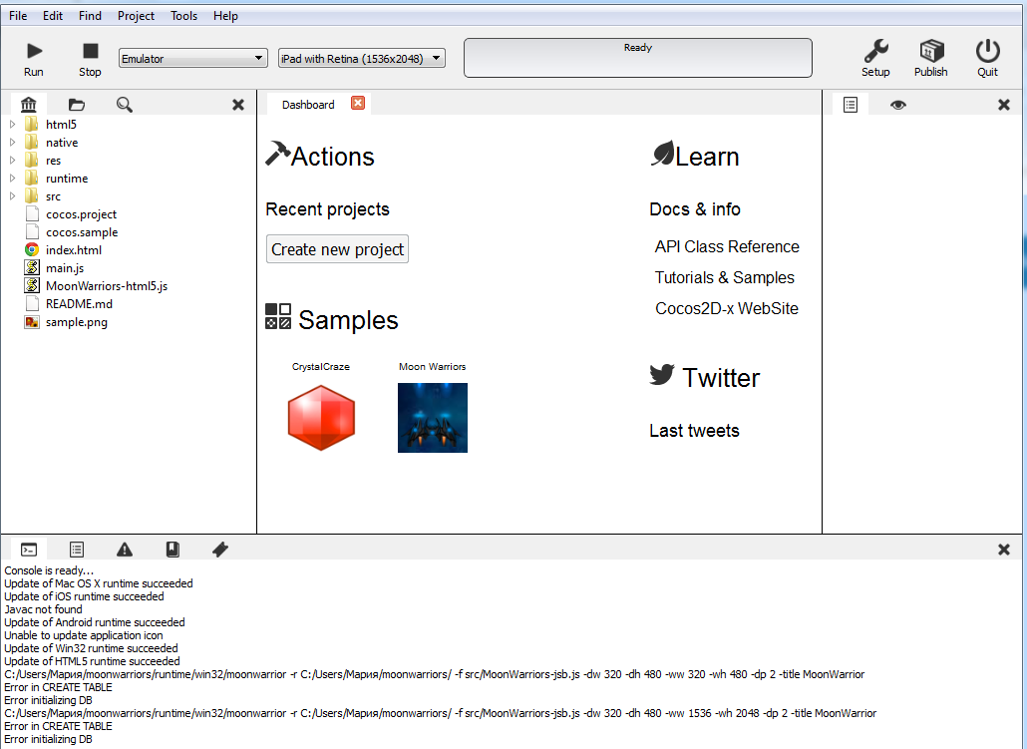Screen dimensions: 1027x749
Task: Click 'Unable to update application icon' console line
Action: pyautogui.click(x=83, y=635)
